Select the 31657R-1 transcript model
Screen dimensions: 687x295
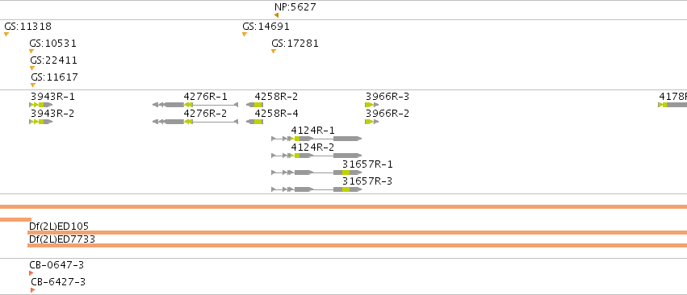[316, 172]
